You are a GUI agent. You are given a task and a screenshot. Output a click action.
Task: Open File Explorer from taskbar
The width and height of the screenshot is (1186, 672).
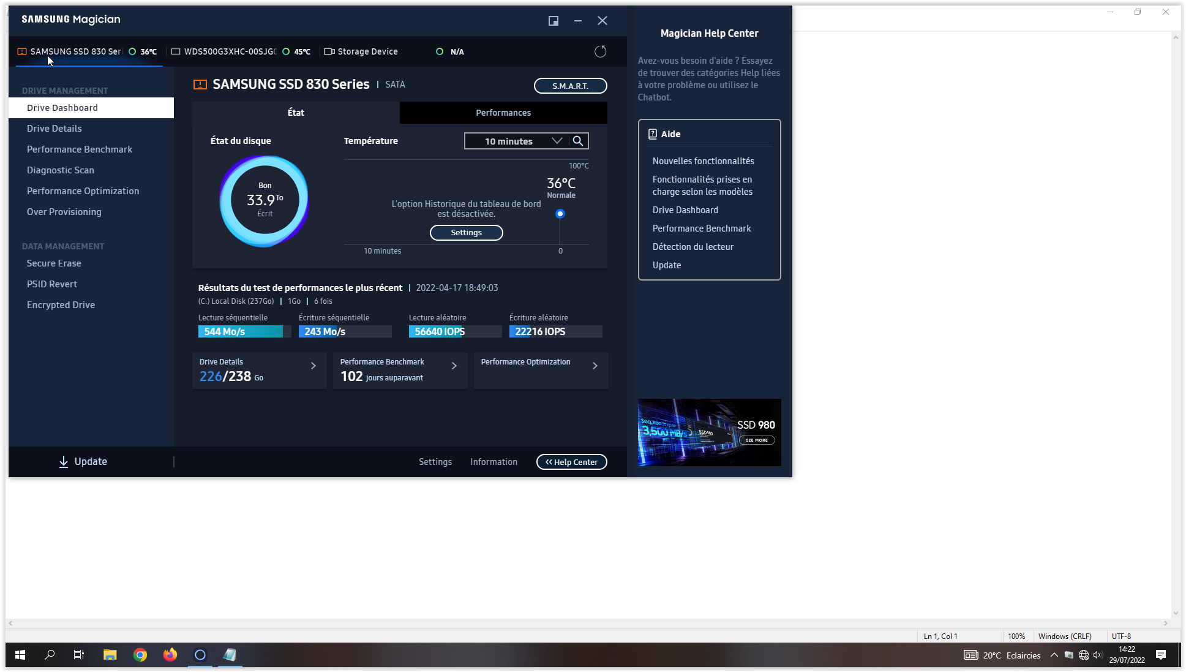pos(110,655)
